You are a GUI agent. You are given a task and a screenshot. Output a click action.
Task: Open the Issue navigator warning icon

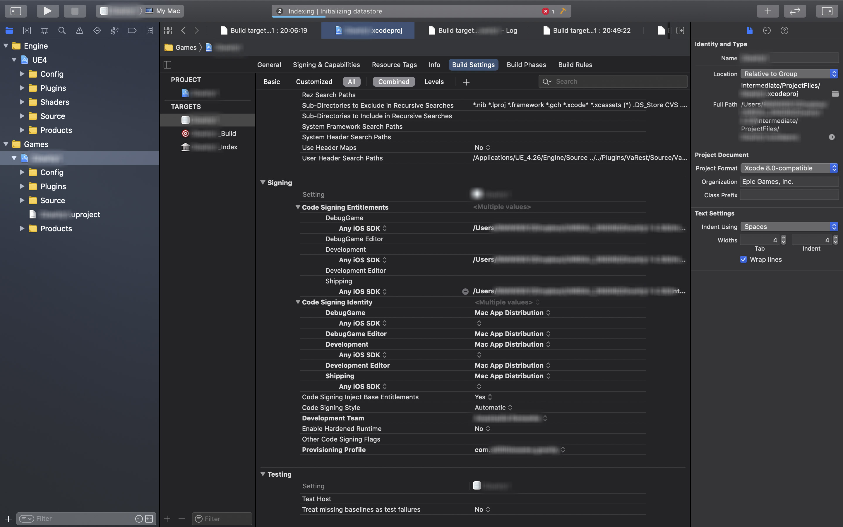pyautogui.click(x=79, y=31)
